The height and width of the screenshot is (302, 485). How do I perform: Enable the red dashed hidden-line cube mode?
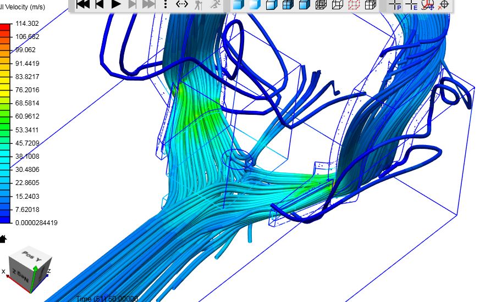[354, 4]
